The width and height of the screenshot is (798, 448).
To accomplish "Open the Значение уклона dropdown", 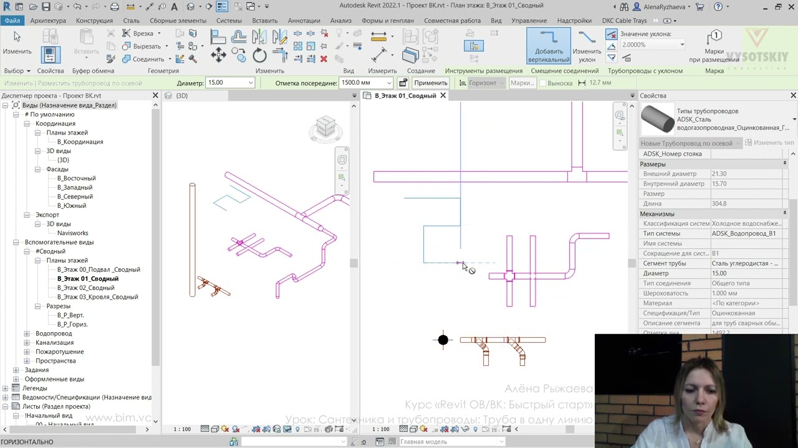I will click(x=681, y=45).
